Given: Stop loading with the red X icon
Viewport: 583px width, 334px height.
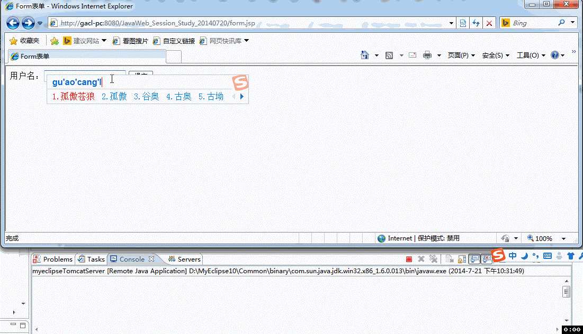Looking at the screenshot, I should pyautogui.click(x=489, y=23).
